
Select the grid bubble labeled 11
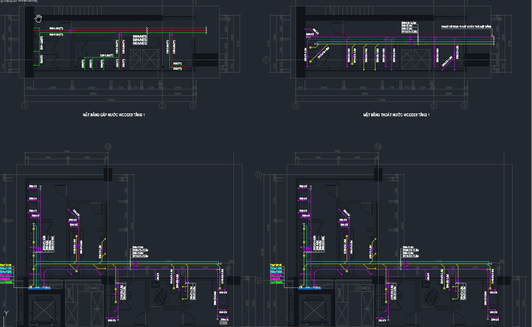tap(258, 175)
